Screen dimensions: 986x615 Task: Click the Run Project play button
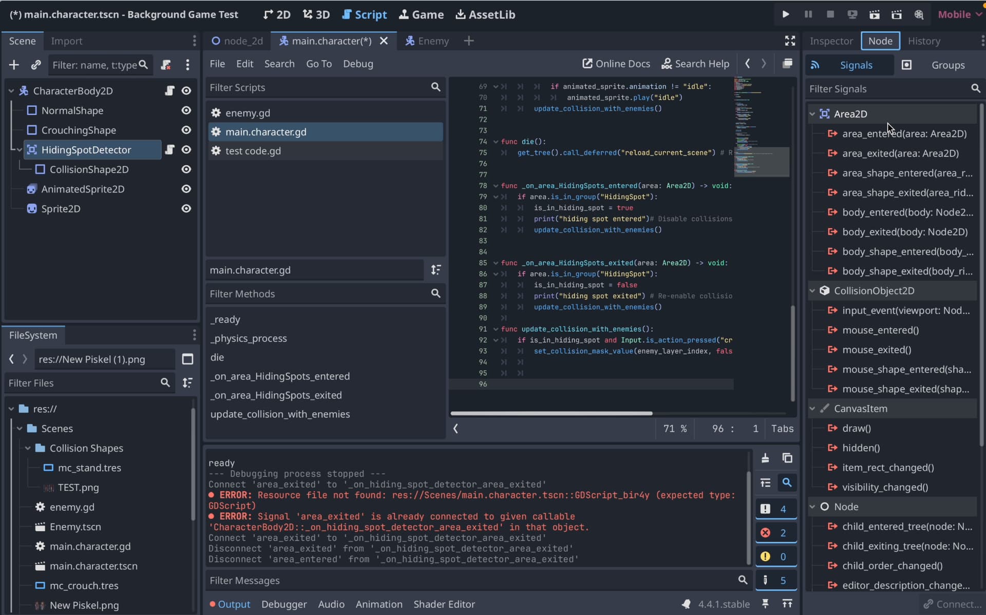[x=785, y=14]
